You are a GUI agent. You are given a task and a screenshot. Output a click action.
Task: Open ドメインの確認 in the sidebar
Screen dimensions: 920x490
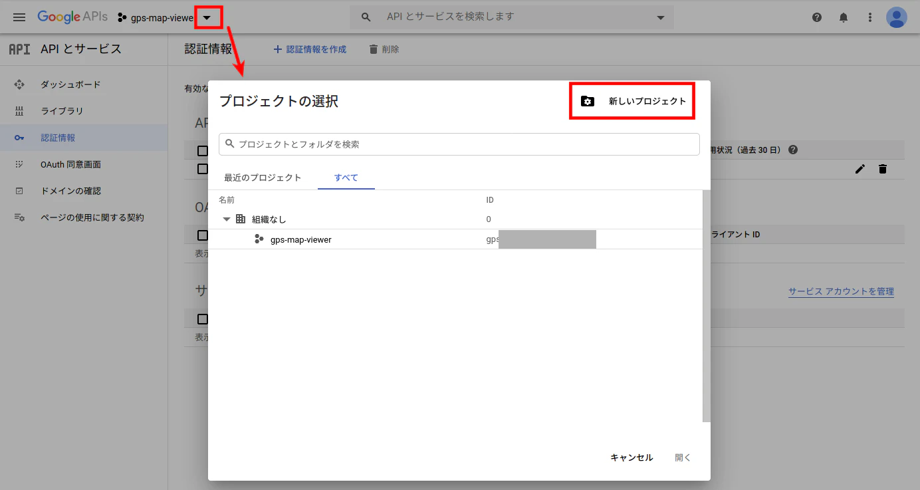[84, 191]
